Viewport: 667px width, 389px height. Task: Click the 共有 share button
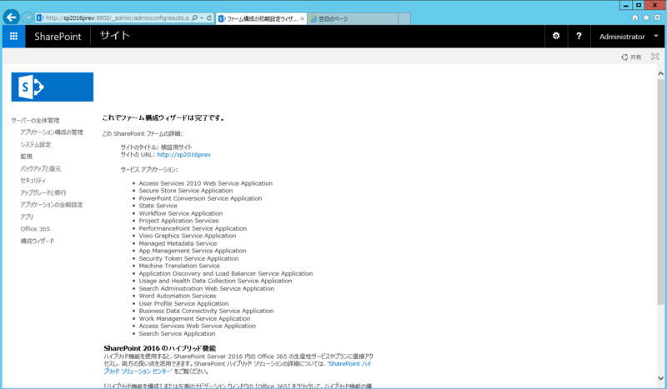(x=631, y=57)
